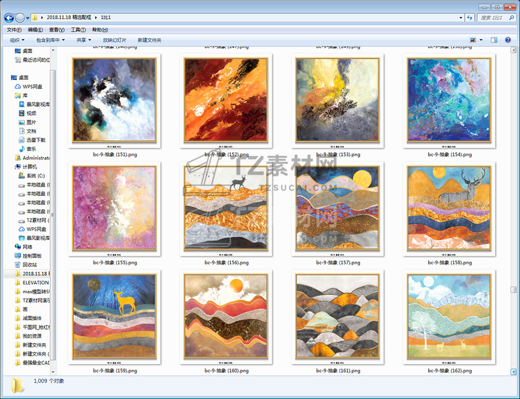This screenshot has width=520, height=399.
Task: Select WPS网盘 under 桌面 in sidebar
Action: [28, 86]
